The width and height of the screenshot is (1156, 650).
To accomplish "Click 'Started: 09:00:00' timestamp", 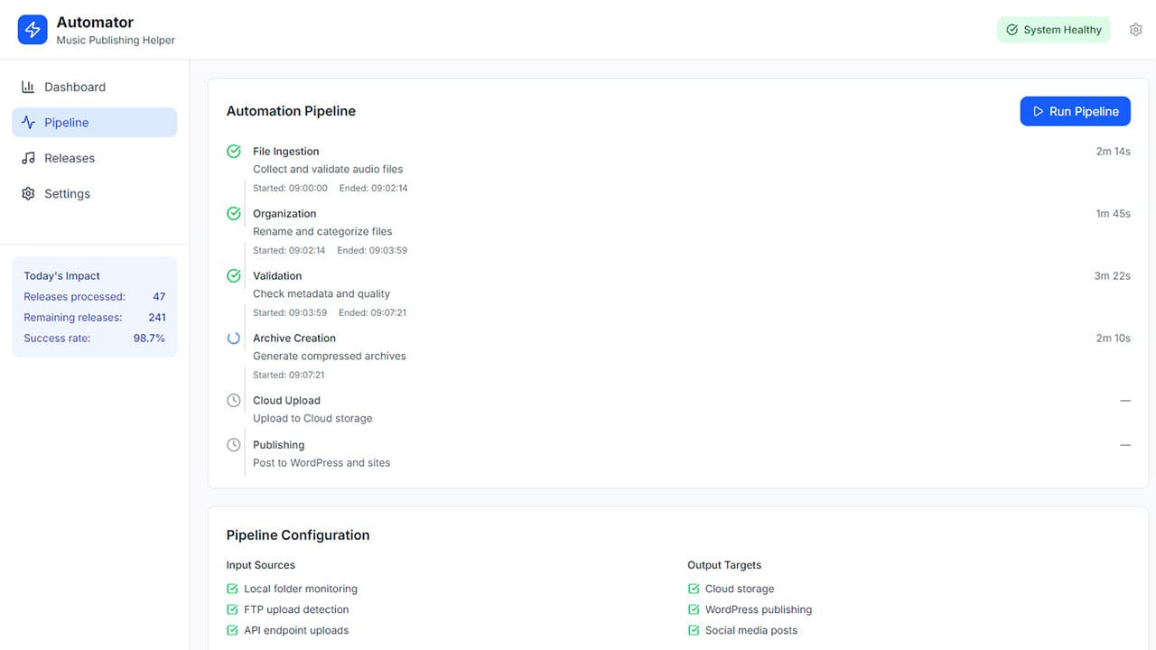I will point(290,188).
